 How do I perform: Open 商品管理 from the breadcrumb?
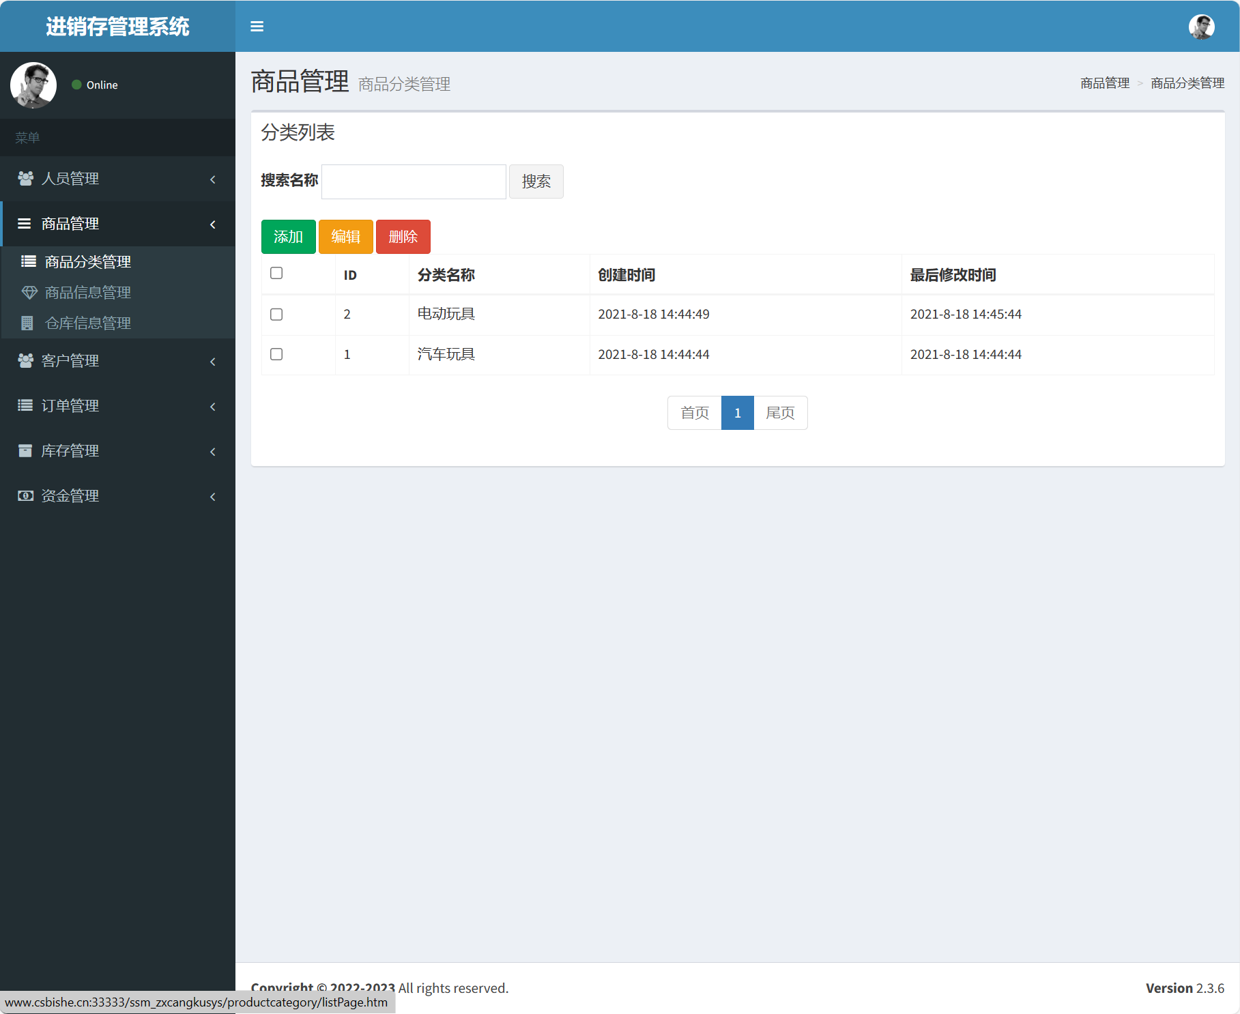1104,83
